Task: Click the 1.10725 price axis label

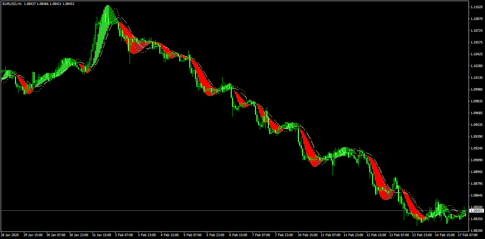Action: 477,31
